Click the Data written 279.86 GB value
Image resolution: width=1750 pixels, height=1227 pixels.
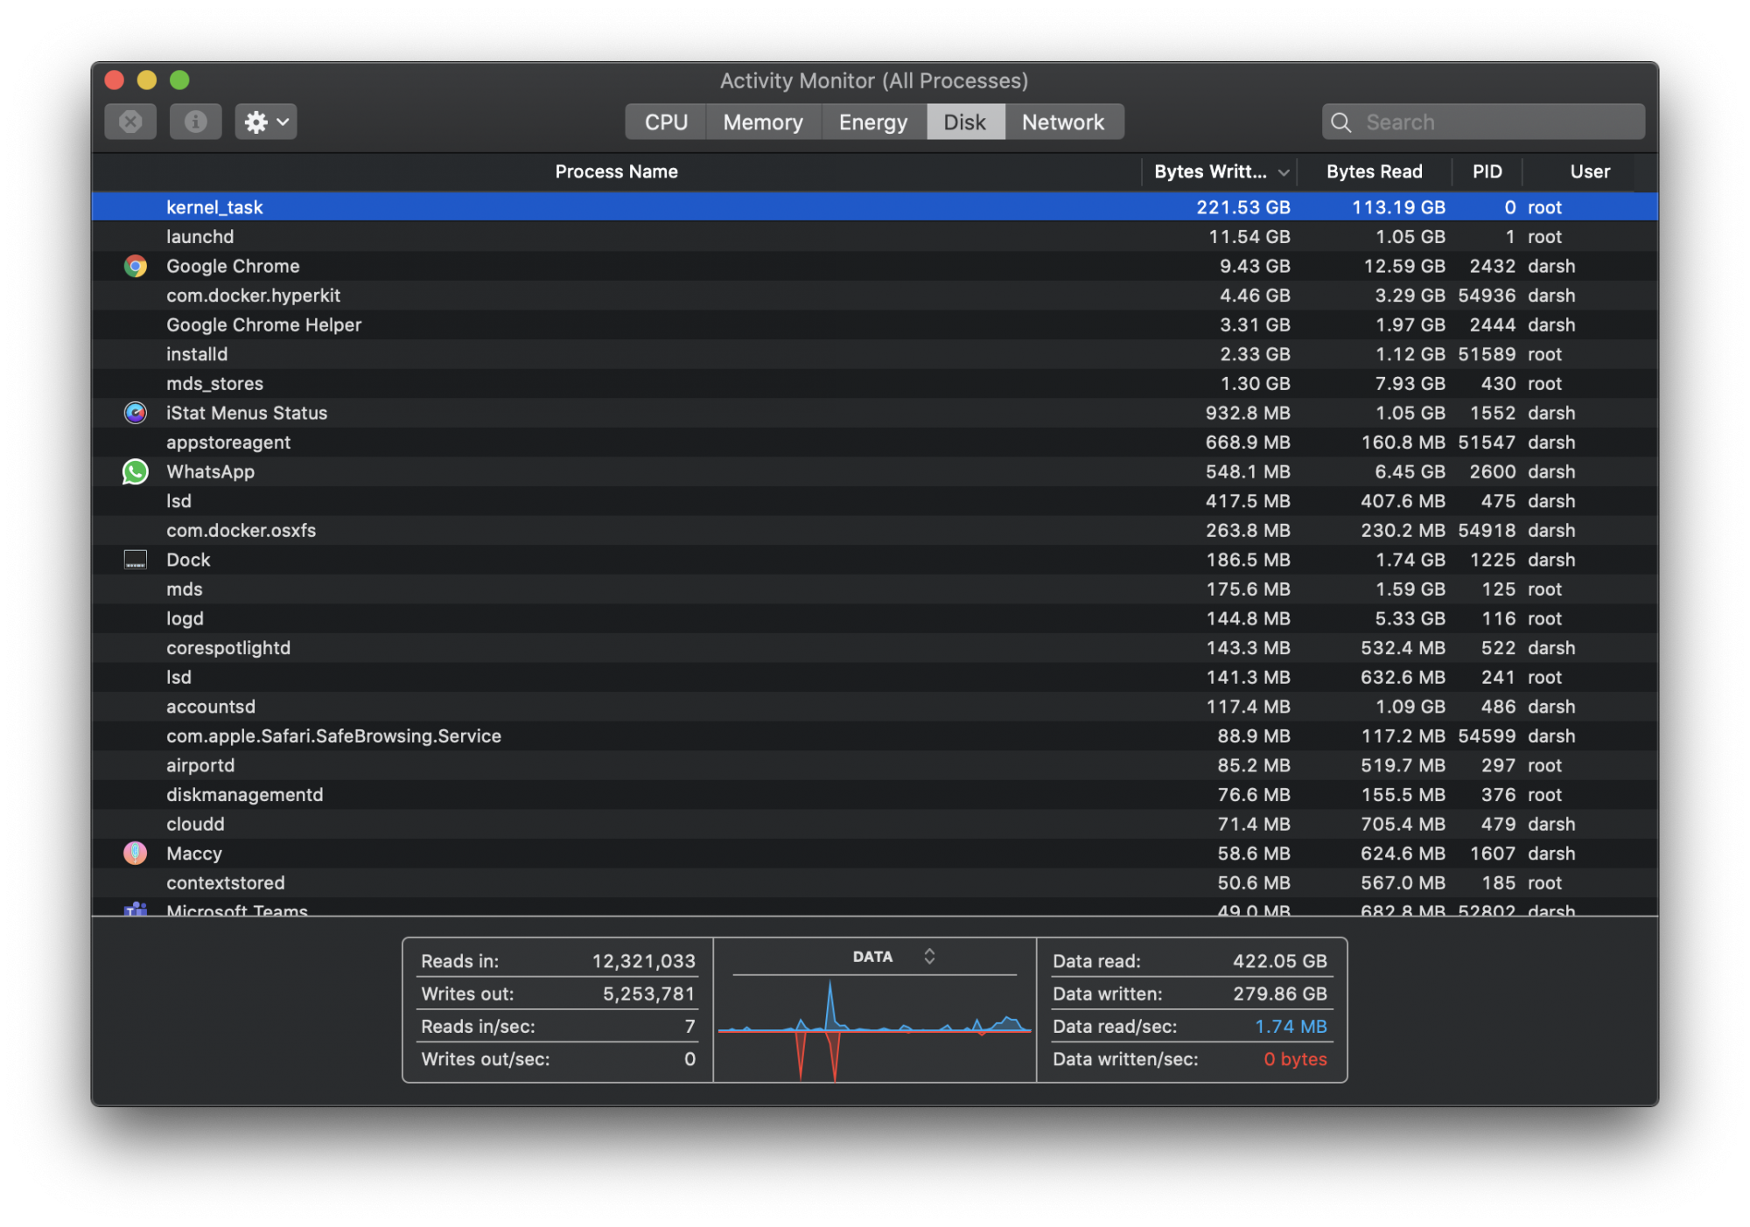click(x=1279, y=993)
